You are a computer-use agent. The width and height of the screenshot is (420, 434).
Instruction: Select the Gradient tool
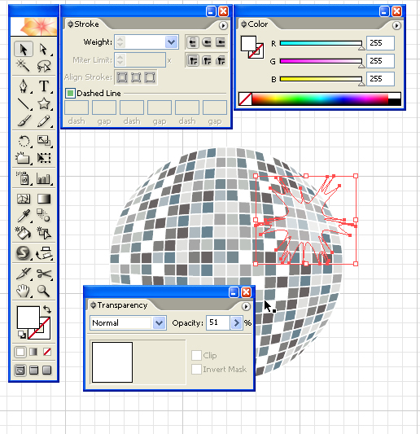click(43, 199)
